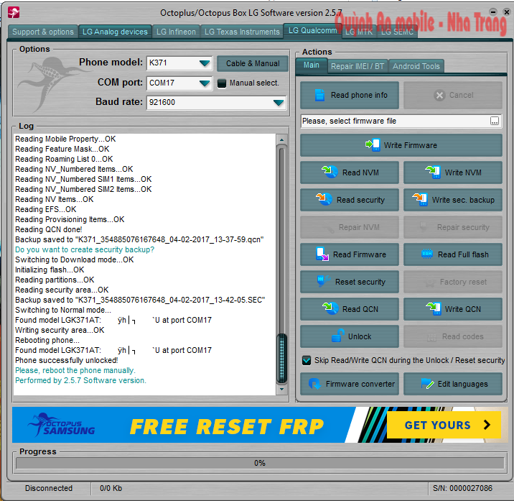Click the Read QCN icon
The height and width of the screenshot is (501, 514).
pyautogui.click(x=330, y=308)
